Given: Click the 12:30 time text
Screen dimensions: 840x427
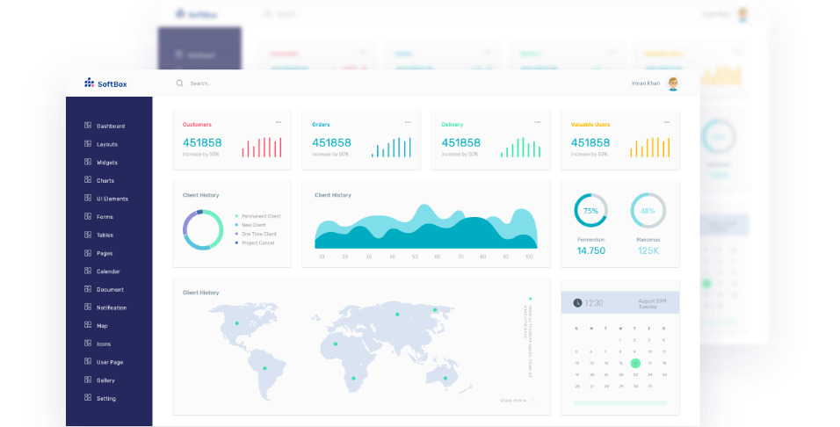Looking at the screenshot, I should [594, 303].
